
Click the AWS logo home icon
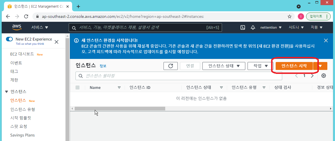(17, 27)
